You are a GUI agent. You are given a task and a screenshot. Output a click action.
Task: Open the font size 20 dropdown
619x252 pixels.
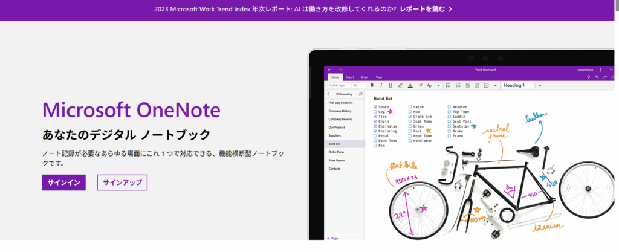point(359,85)
